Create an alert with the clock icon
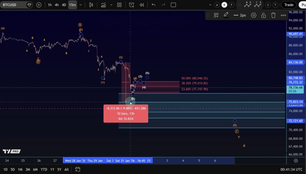The width and height of the screenshot is (306, 174). 131,5
